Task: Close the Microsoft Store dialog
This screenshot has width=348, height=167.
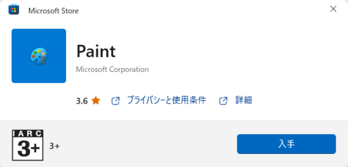Action: 333,9
